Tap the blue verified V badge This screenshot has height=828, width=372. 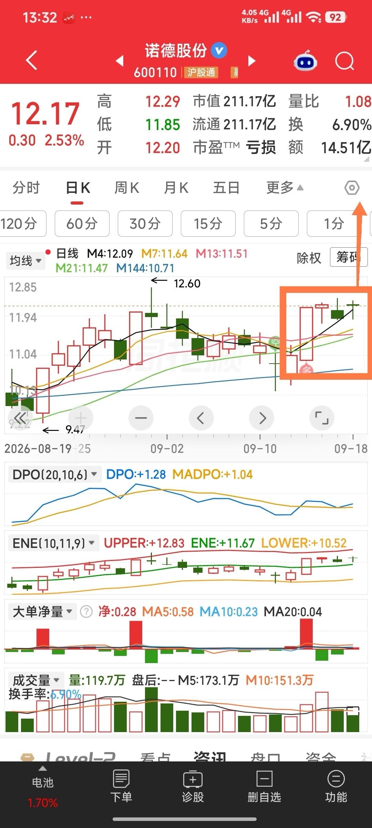coord(219,51)
